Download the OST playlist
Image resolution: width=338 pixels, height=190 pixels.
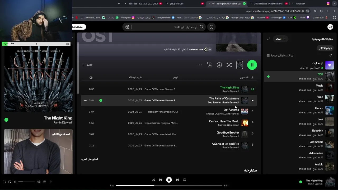pos(219,65)
